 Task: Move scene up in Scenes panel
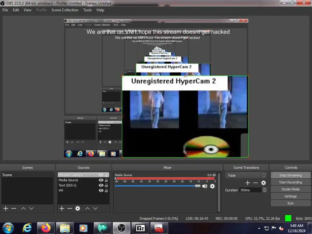click(23, 208)
